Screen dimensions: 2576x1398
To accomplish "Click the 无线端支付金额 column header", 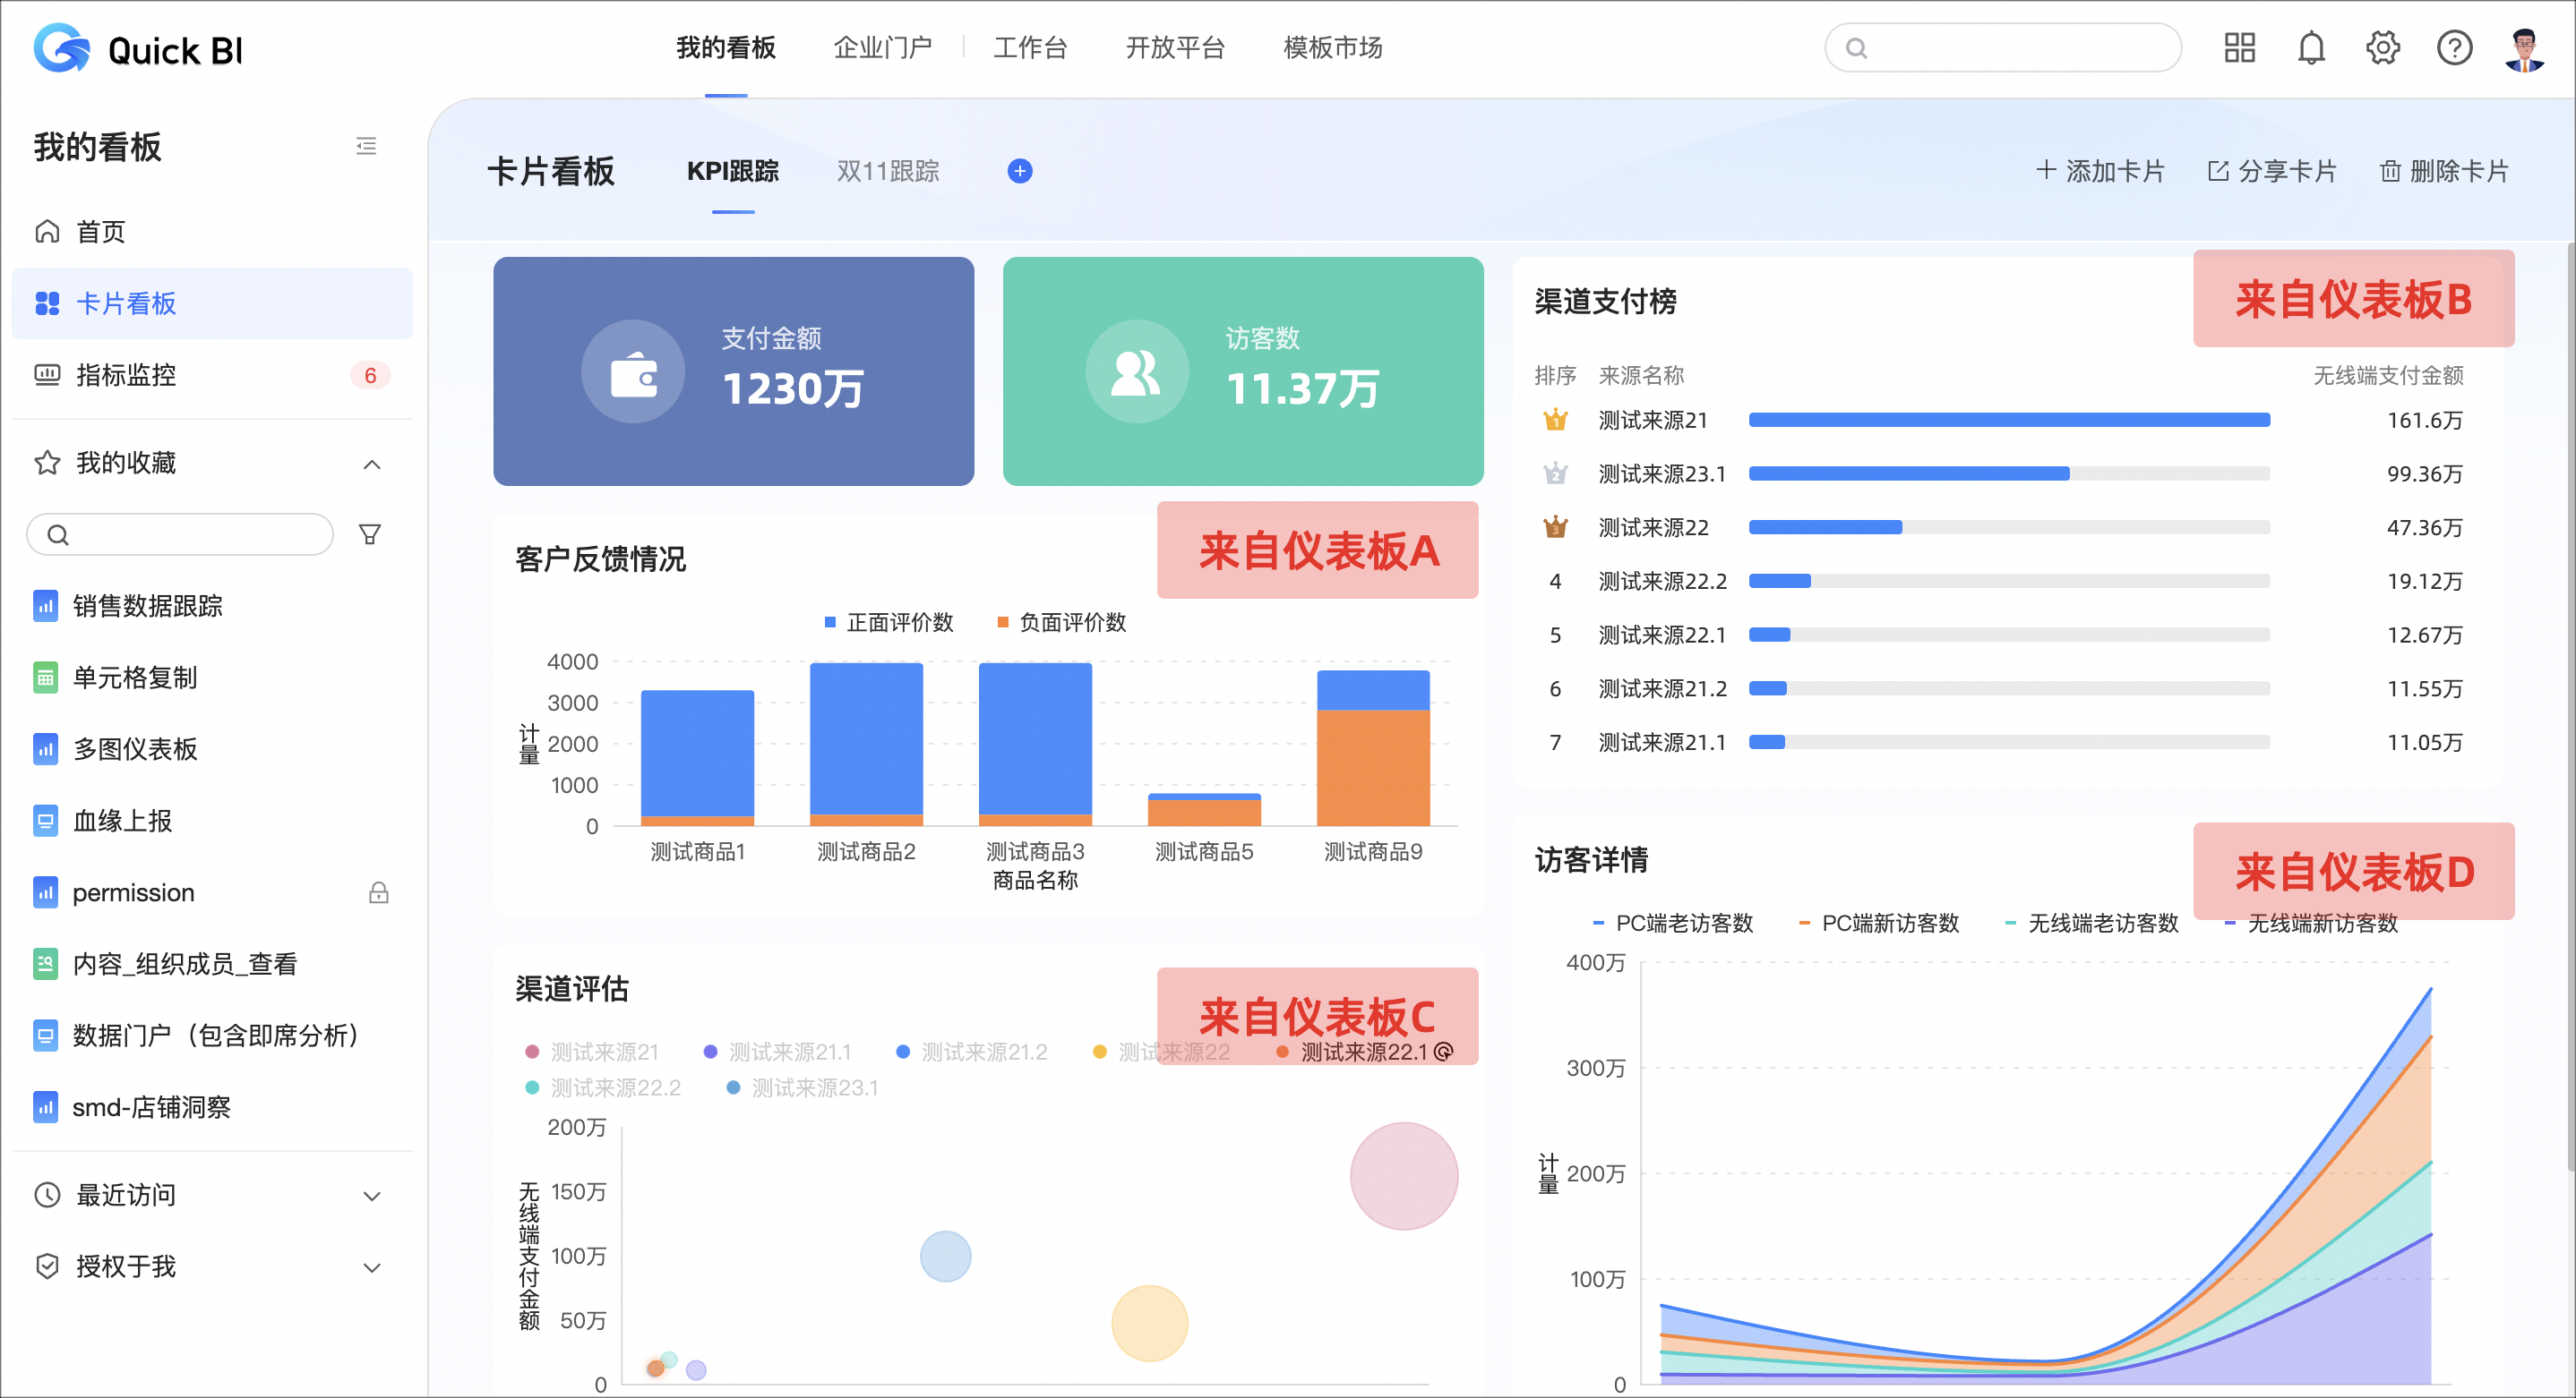I will 2388,375.
